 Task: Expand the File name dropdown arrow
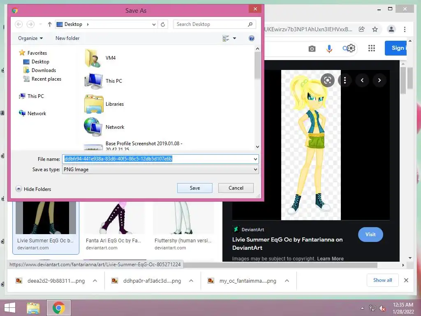click(x=255, y=159)
